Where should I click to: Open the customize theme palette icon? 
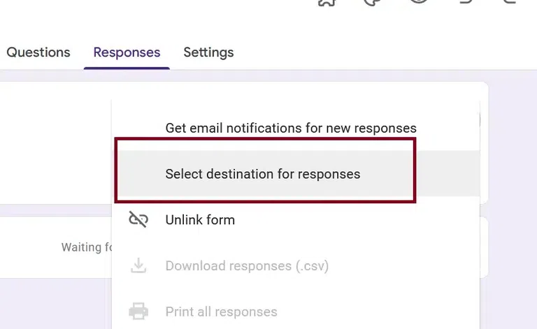click(x=372, y=2)
